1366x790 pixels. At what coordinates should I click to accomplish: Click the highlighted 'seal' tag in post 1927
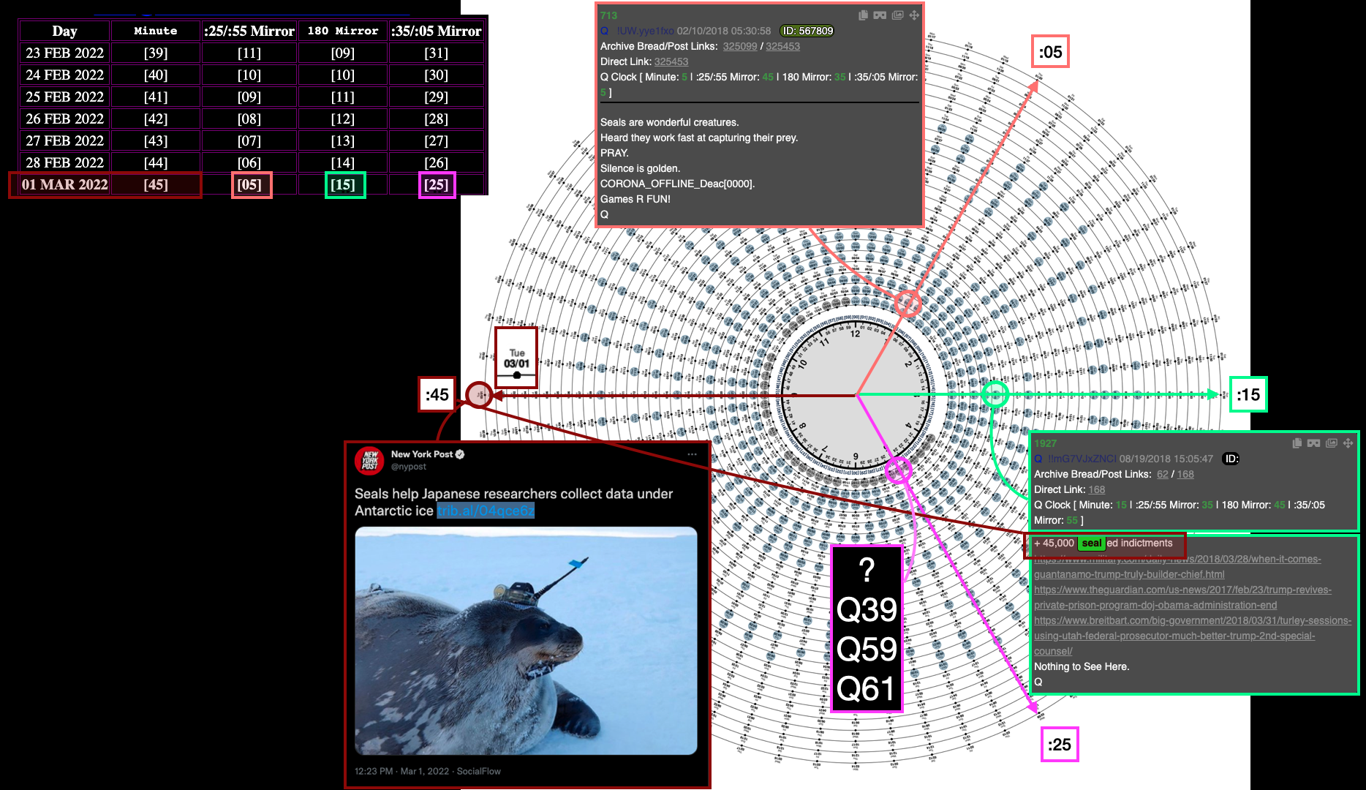(x=1091, y=543)
